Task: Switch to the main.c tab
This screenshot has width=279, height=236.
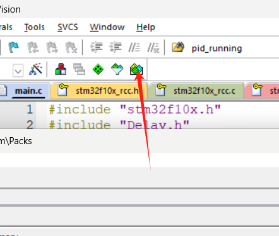Action: 25,91
